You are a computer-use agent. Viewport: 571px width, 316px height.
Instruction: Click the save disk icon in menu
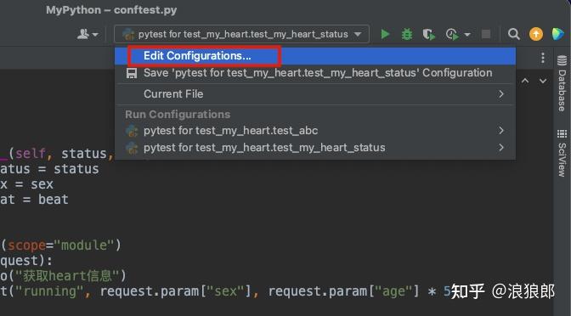tap(132, 73)
